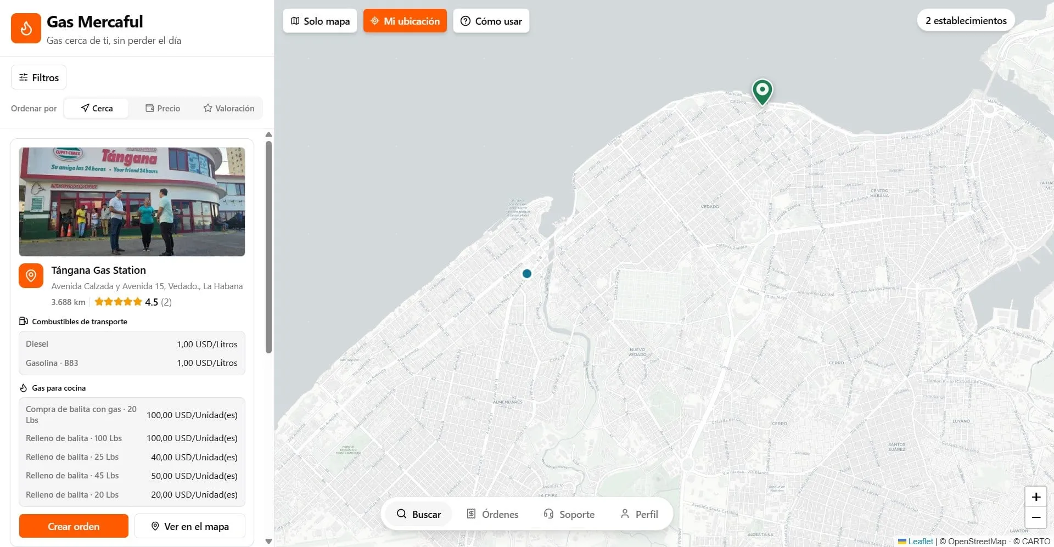Image resolution: width=1054 pixels, height=547 pixels.
Task: Open the Tángana Gas Station photo
Action: coord(132,201)
